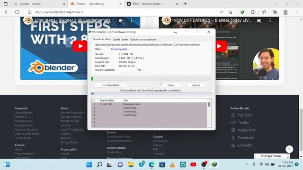Switch to Download status tab
This screenshot has height=170, width=303.
point(102,39)
